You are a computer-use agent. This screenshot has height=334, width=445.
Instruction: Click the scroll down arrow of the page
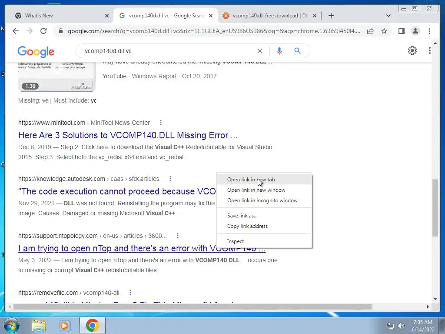click(435, 299)
